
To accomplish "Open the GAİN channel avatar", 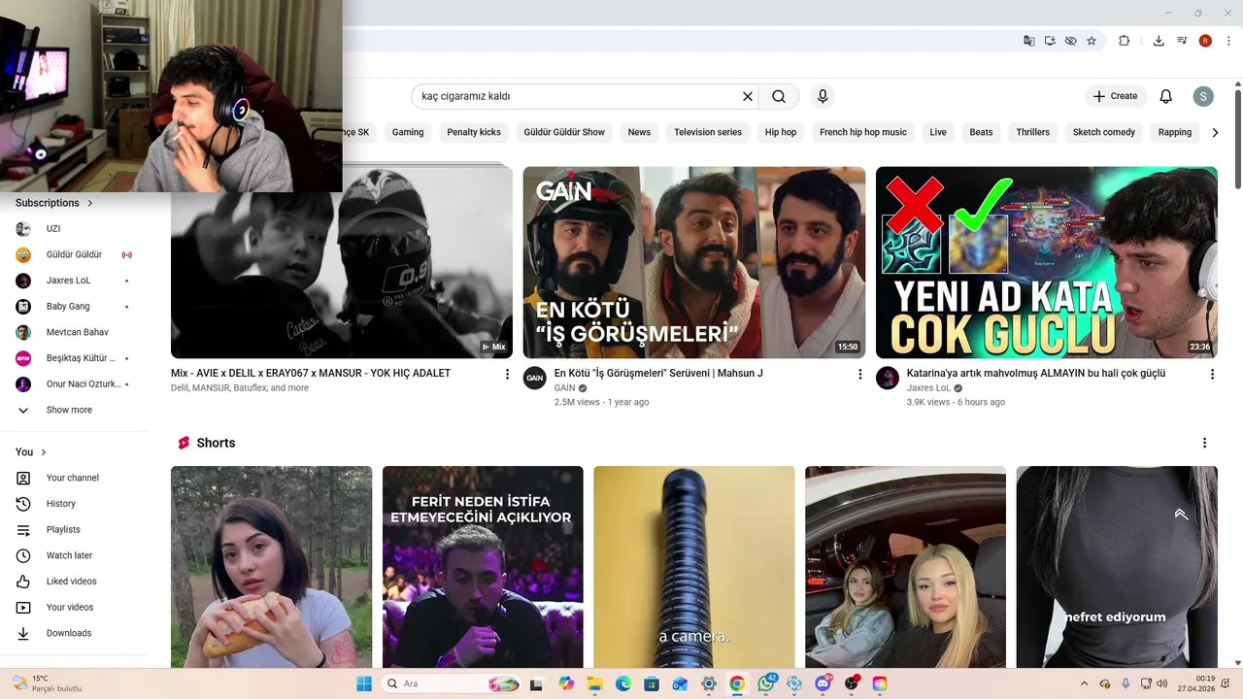I will pyautogui.click(x=534, y=378).
